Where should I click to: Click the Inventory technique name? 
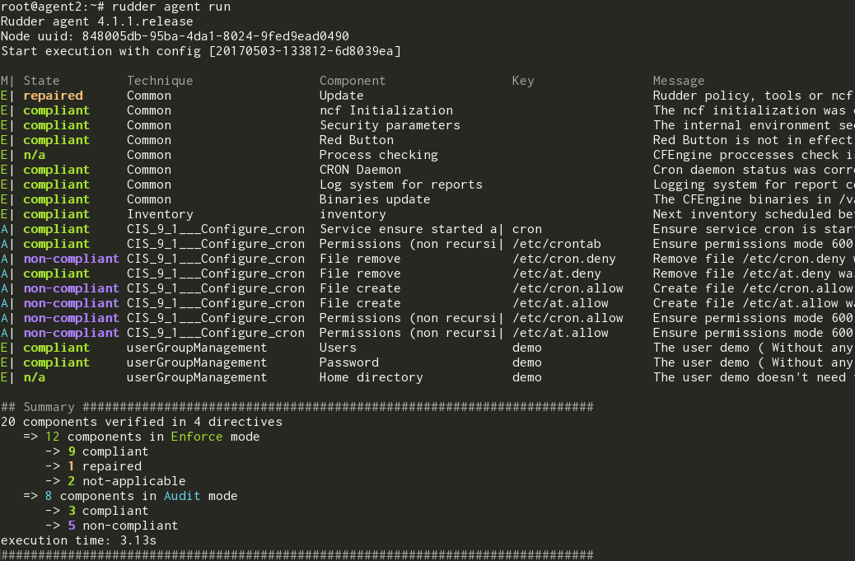pyautogui.click(x=160, y=214)
